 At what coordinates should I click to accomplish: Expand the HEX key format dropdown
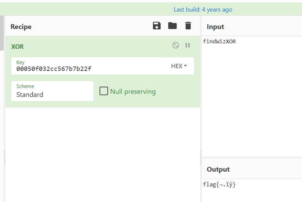click(x=179, y=66)
